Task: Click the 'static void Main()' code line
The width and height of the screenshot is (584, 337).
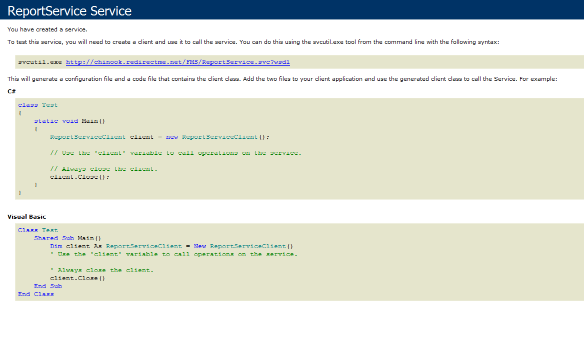Action: [69, 121]
